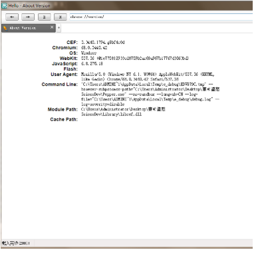Click the toolbar button next to the address bar
The width and height of the screenshot is (264, 266).
coord(60,17)
